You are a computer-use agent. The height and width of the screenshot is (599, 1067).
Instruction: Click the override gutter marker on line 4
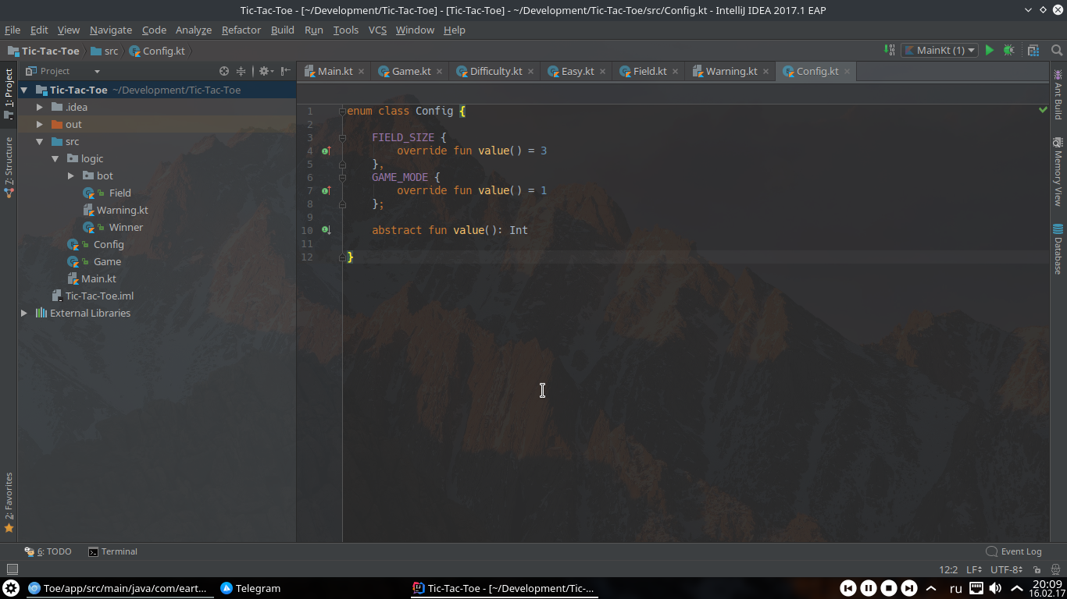(326, 151)
